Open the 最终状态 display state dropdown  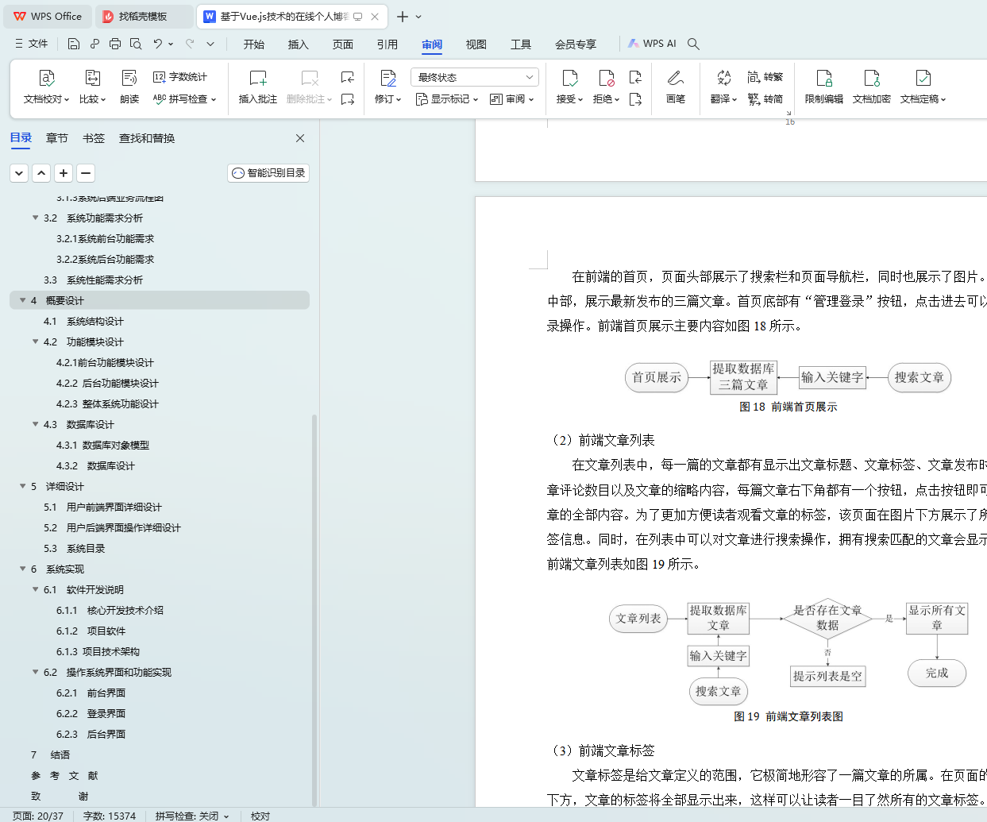coord(475,77)
